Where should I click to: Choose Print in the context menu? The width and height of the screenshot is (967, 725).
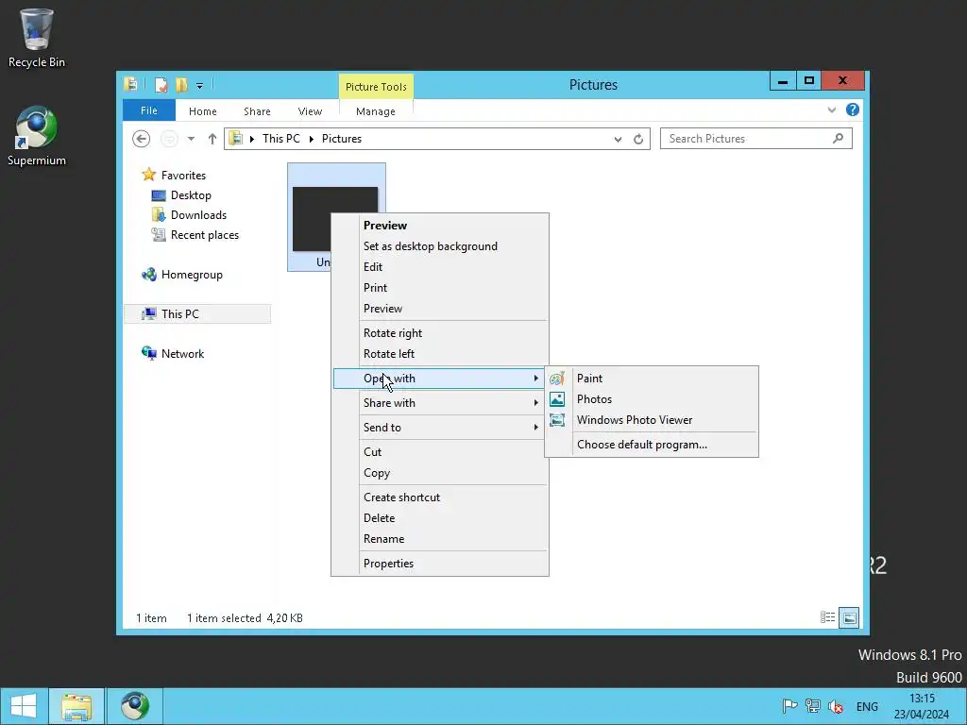[440, 288]
